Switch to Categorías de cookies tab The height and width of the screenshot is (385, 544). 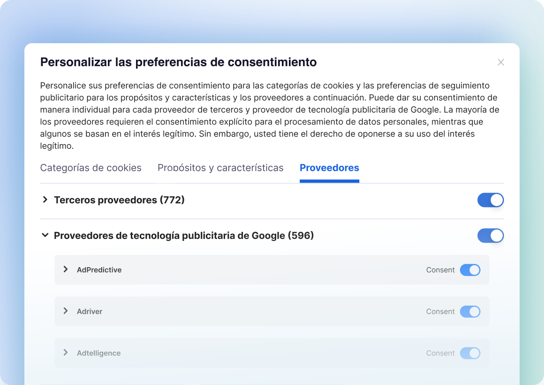pos(91,168)
